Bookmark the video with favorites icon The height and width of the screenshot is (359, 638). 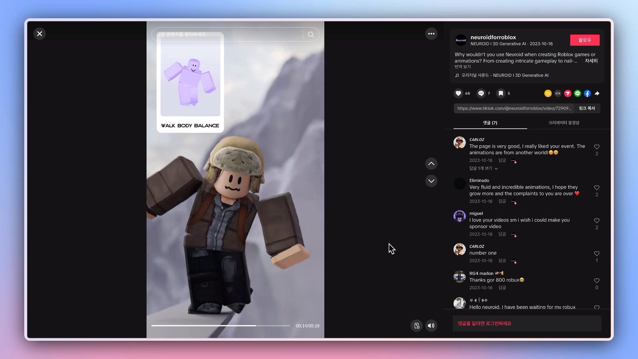(x=501, y=93)
